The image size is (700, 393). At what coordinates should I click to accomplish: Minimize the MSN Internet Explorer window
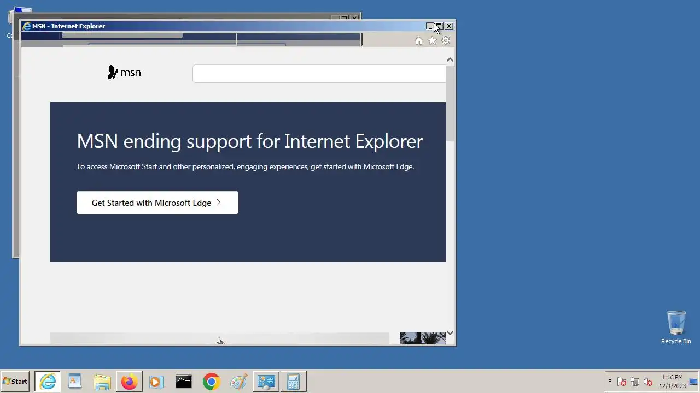click(430, 26)
